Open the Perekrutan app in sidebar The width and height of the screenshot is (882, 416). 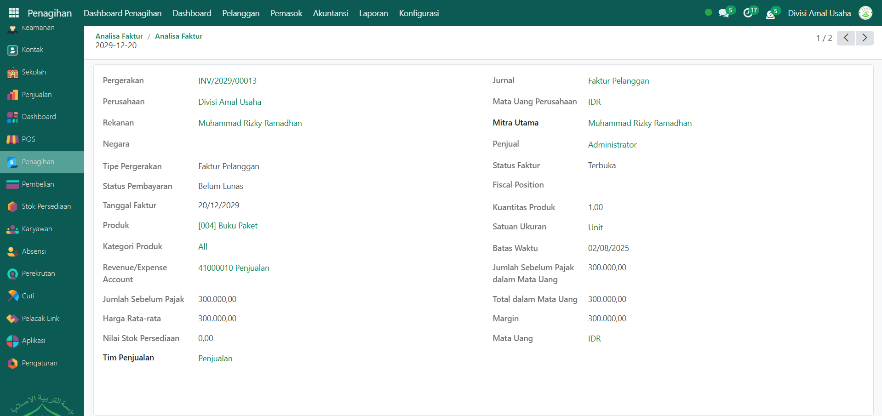tap(38, 274)
